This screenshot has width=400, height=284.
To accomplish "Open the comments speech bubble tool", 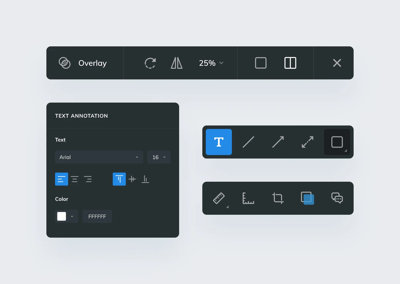I will point(337,198).
